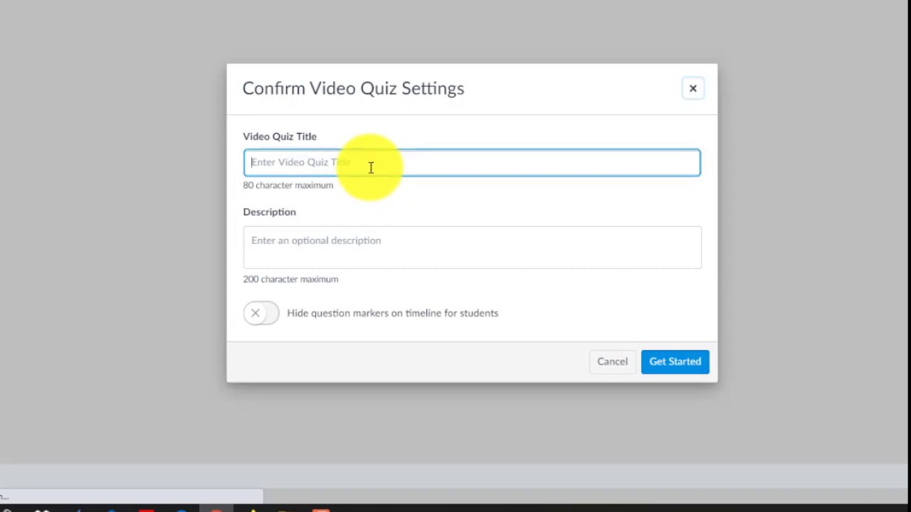911x512 pixels.
Task: Click the "Video Quiz Title" field label
Action: pyautogui.click(x=280, y=137)
